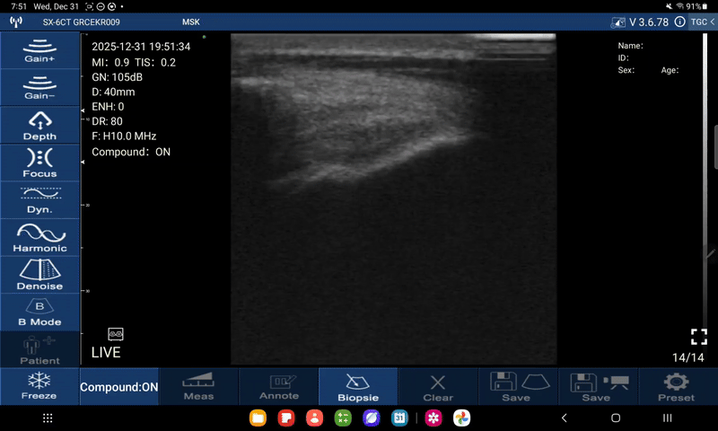718x431 pixels.
Task: Tap the DR: 80 value
Action: (x=107, y=121)
